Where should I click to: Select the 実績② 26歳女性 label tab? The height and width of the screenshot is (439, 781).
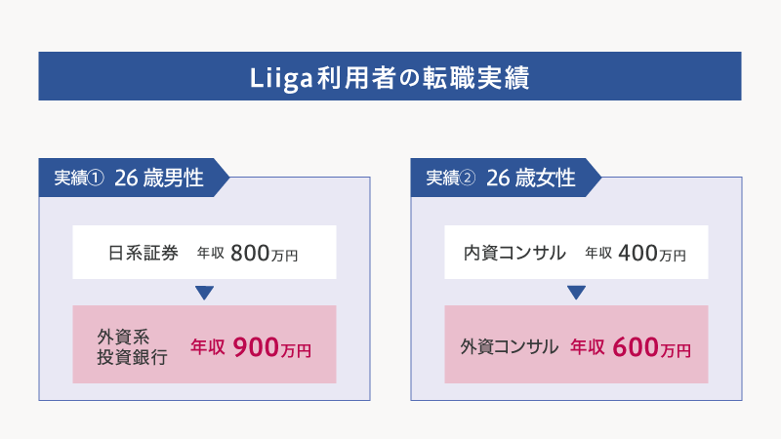click(506, 178)
